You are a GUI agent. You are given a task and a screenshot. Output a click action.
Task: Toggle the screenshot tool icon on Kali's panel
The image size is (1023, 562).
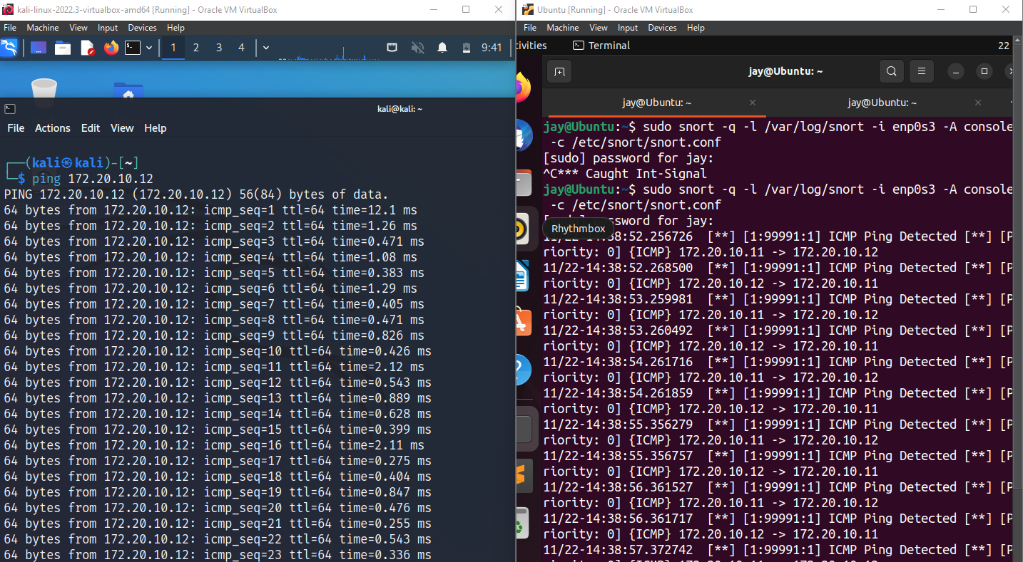392,47
